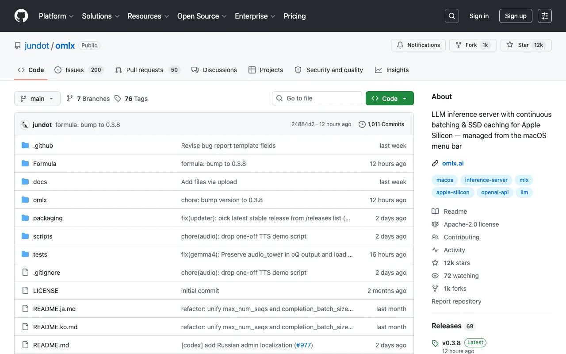Click the README.ja.md file icon
The height and width of the screenshot is (354, 566).
[25, 309]
